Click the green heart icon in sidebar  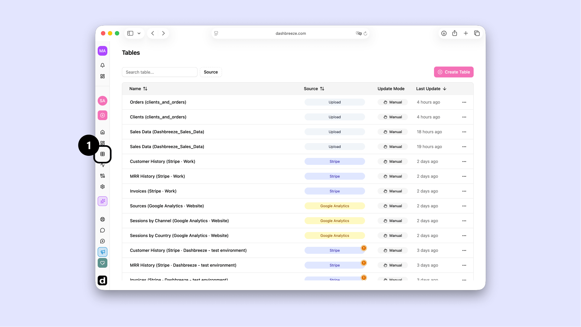(x=103, y=263)
